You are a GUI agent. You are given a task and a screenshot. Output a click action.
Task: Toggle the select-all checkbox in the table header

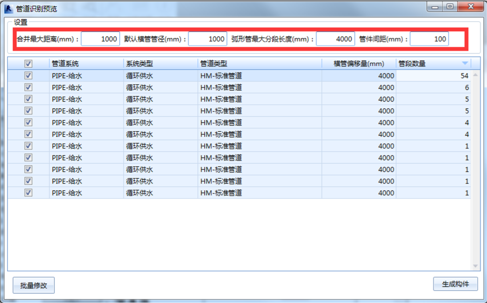[x=28, y=64]
